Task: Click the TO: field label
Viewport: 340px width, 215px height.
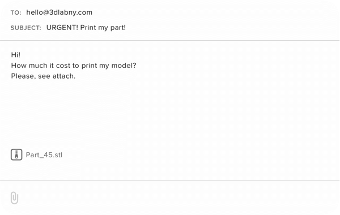Action: point(16,13)
